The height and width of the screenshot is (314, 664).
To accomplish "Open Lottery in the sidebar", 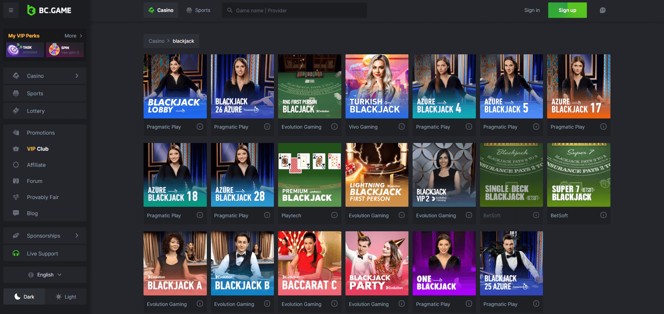I will click(45, 111).
